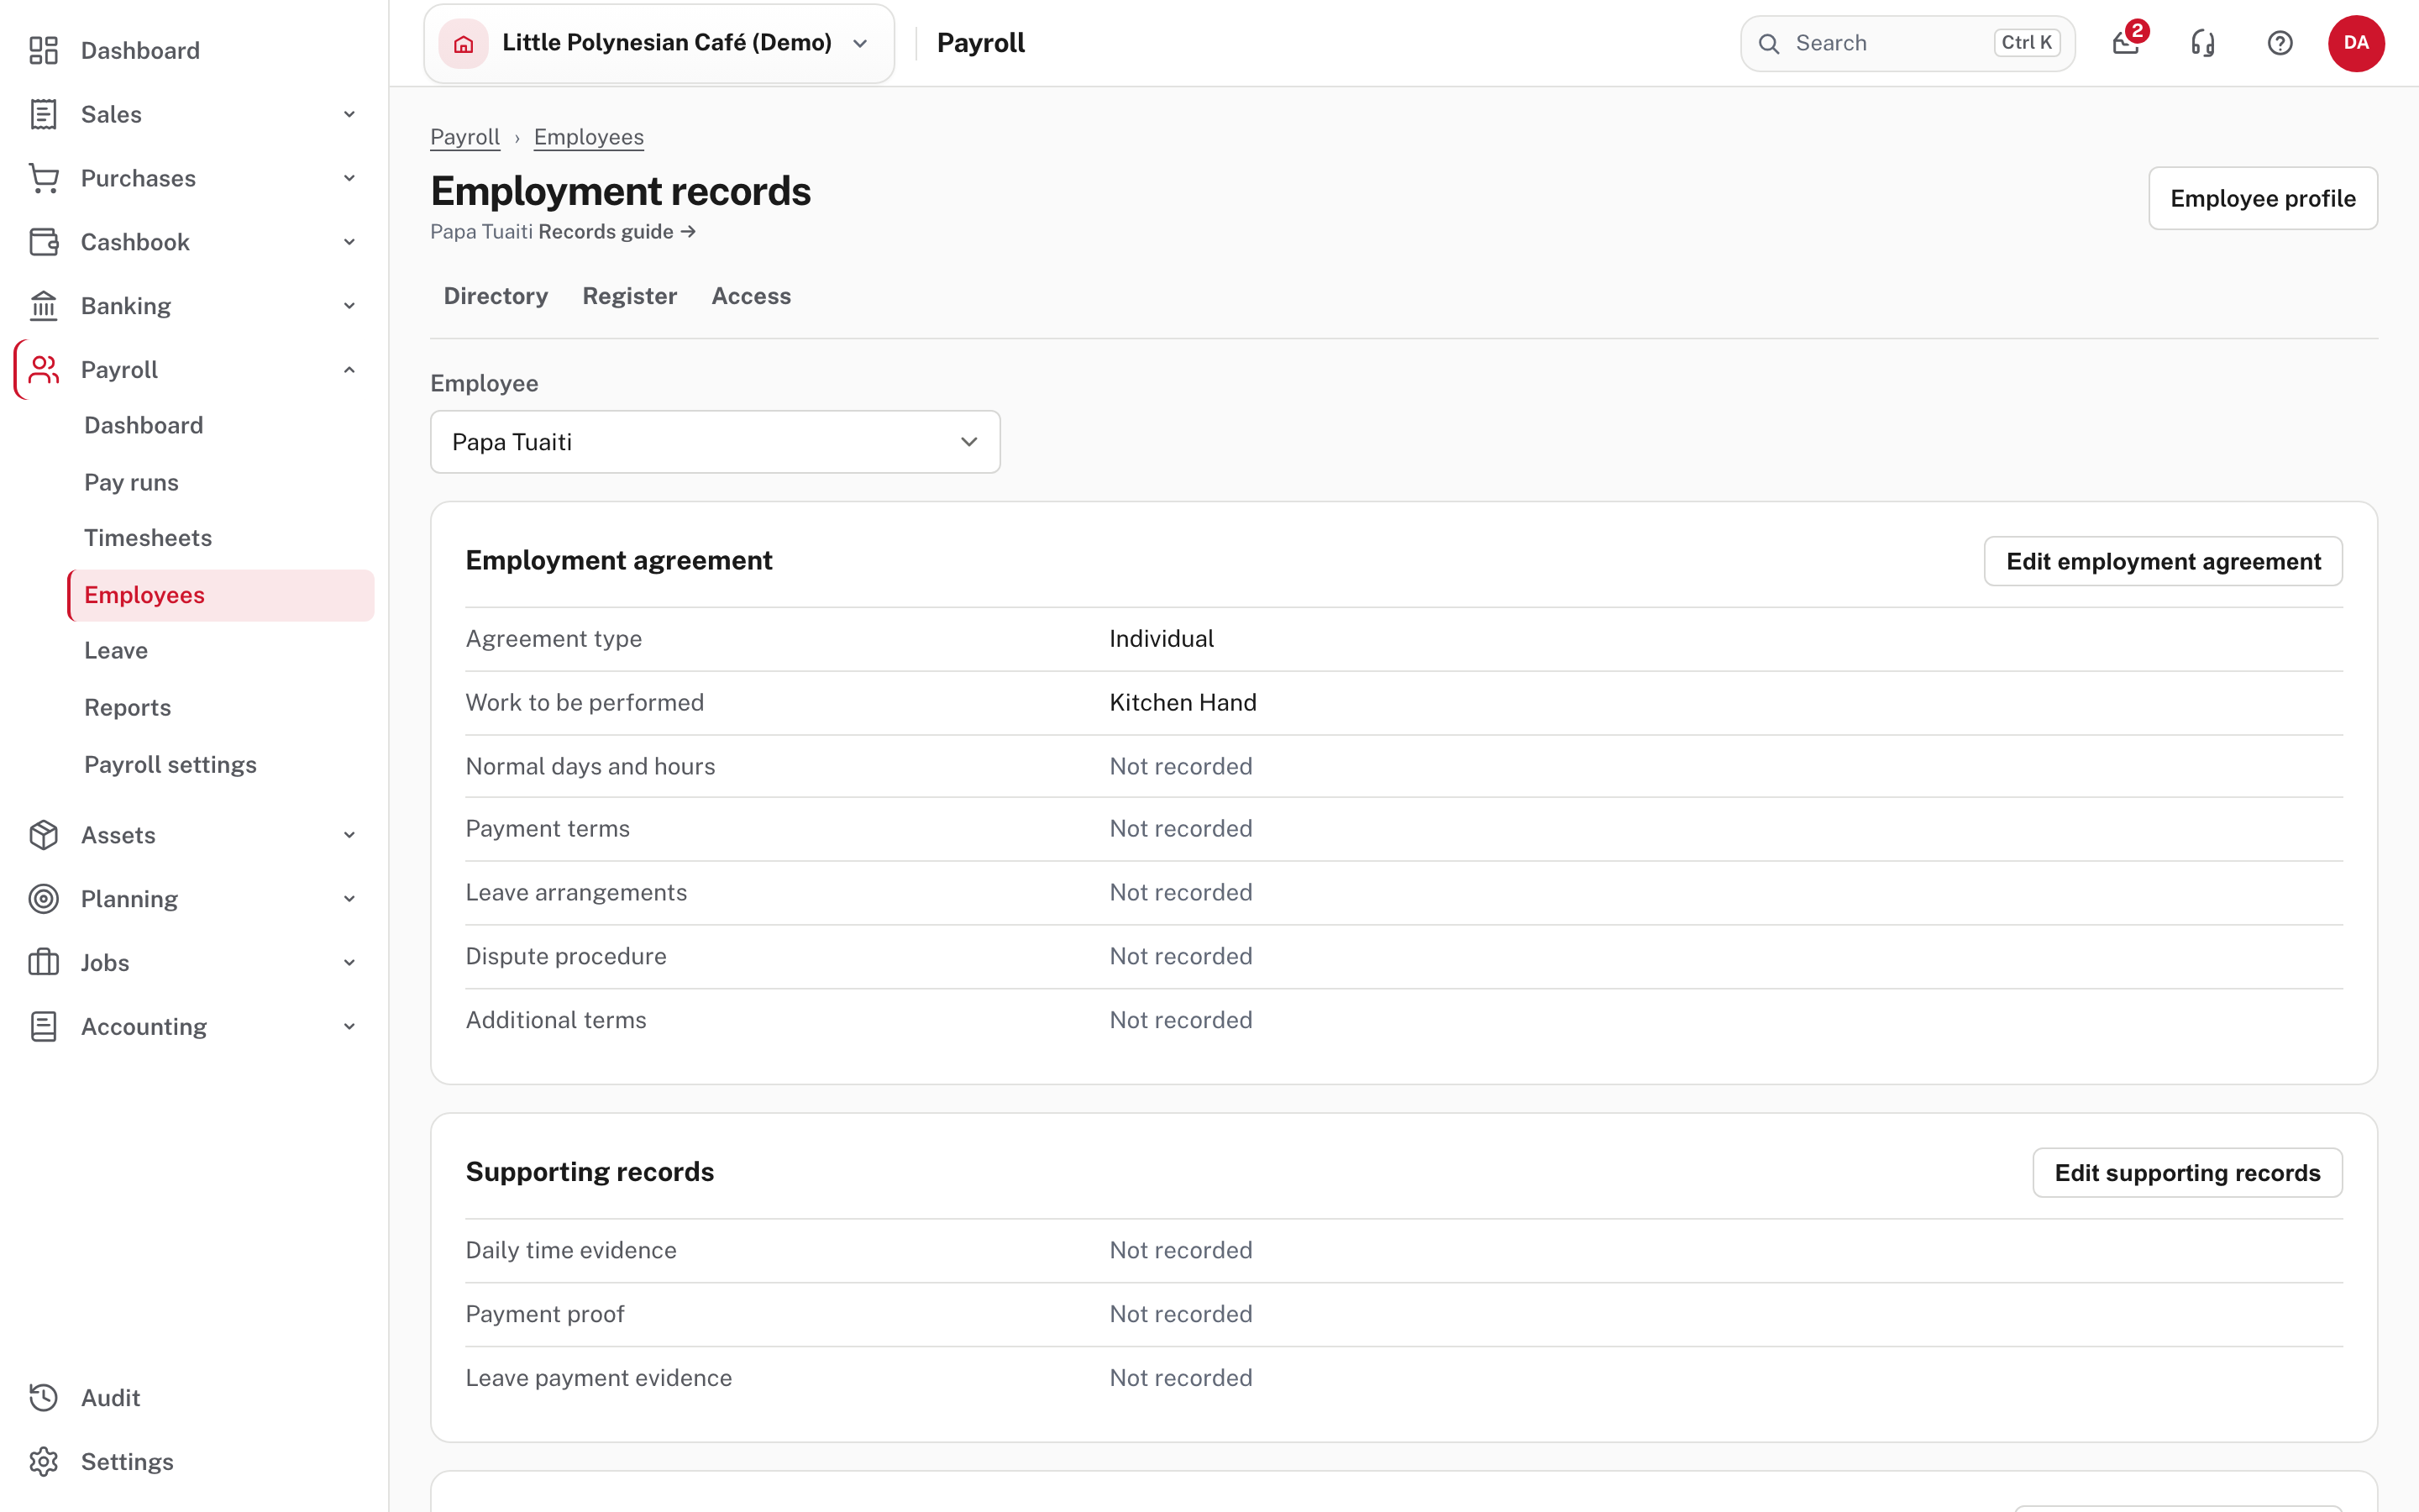Open the Records guide link
The height and width of the screenshot is (1512, 2419).
617,232
